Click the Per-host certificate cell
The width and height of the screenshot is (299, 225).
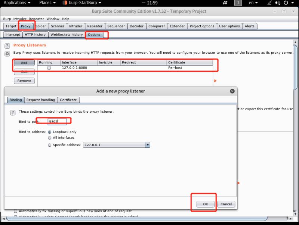[190, 68]
